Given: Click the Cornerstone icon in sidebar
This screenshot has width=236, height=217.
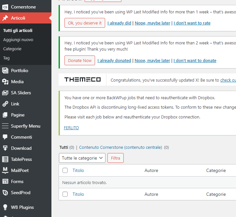Looking at the screenshot, I should [5, 7].
